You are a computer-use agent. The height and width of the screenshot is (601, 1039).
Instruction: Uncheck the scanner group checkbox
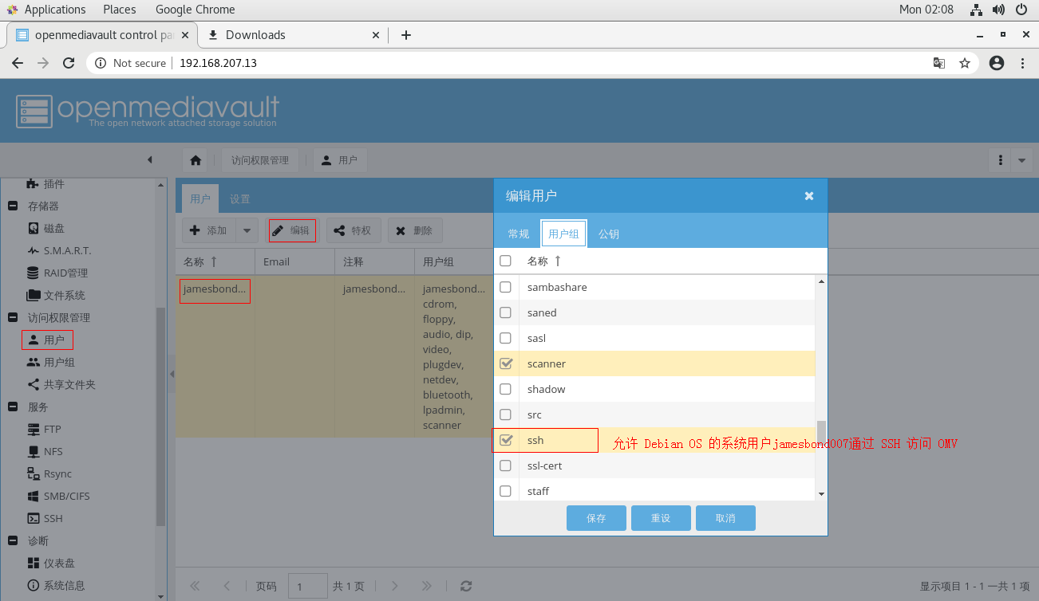pyautogui.click(x=505, y=363)
